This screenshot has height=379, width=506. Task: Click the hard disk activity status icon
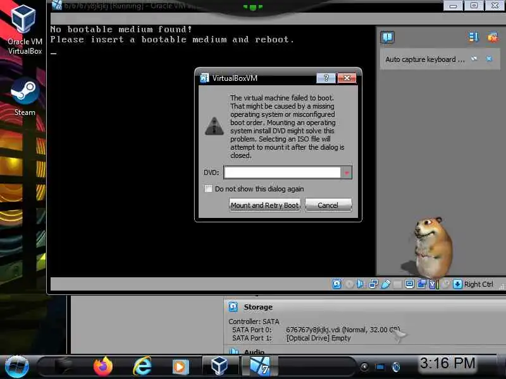[336, 284]
